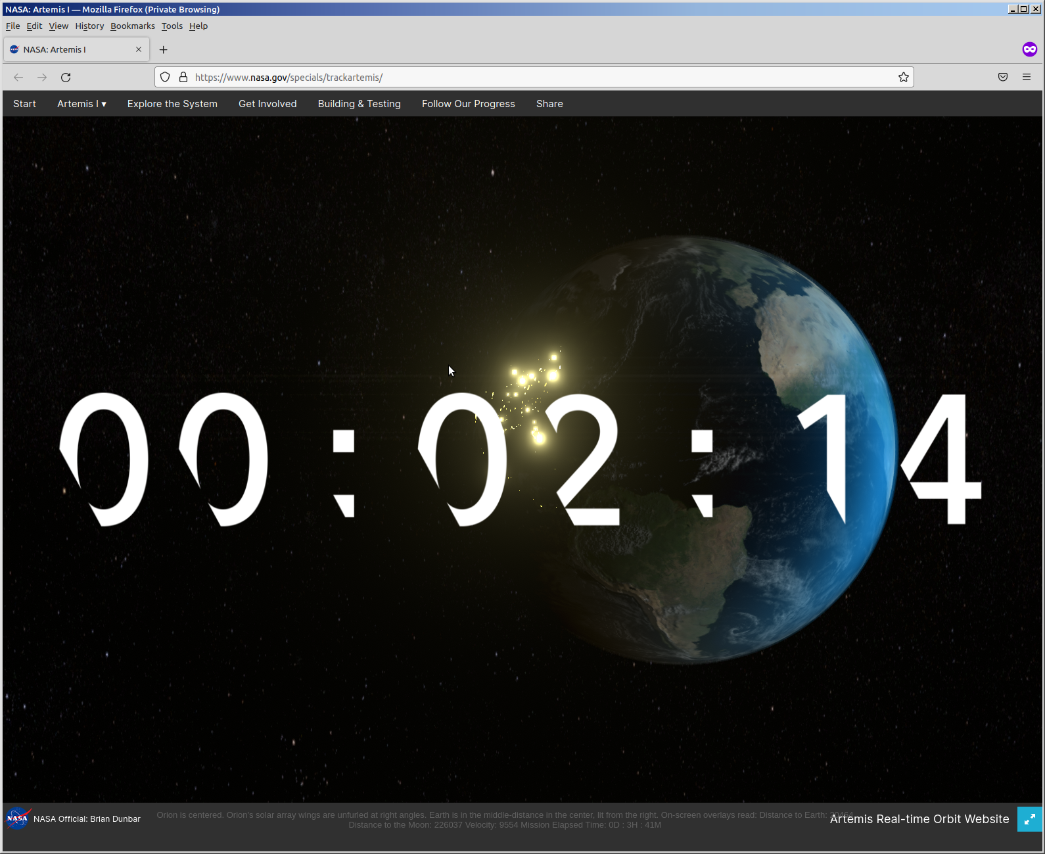Click the private browsing mask icon
1045x854 pixels.
click(1030, 49)
